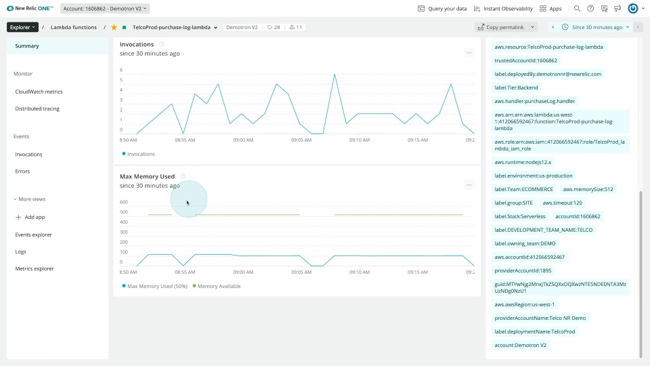Click Max Memory Used info icon
This screenshot has width=650, height=366.
coord(182,176)
